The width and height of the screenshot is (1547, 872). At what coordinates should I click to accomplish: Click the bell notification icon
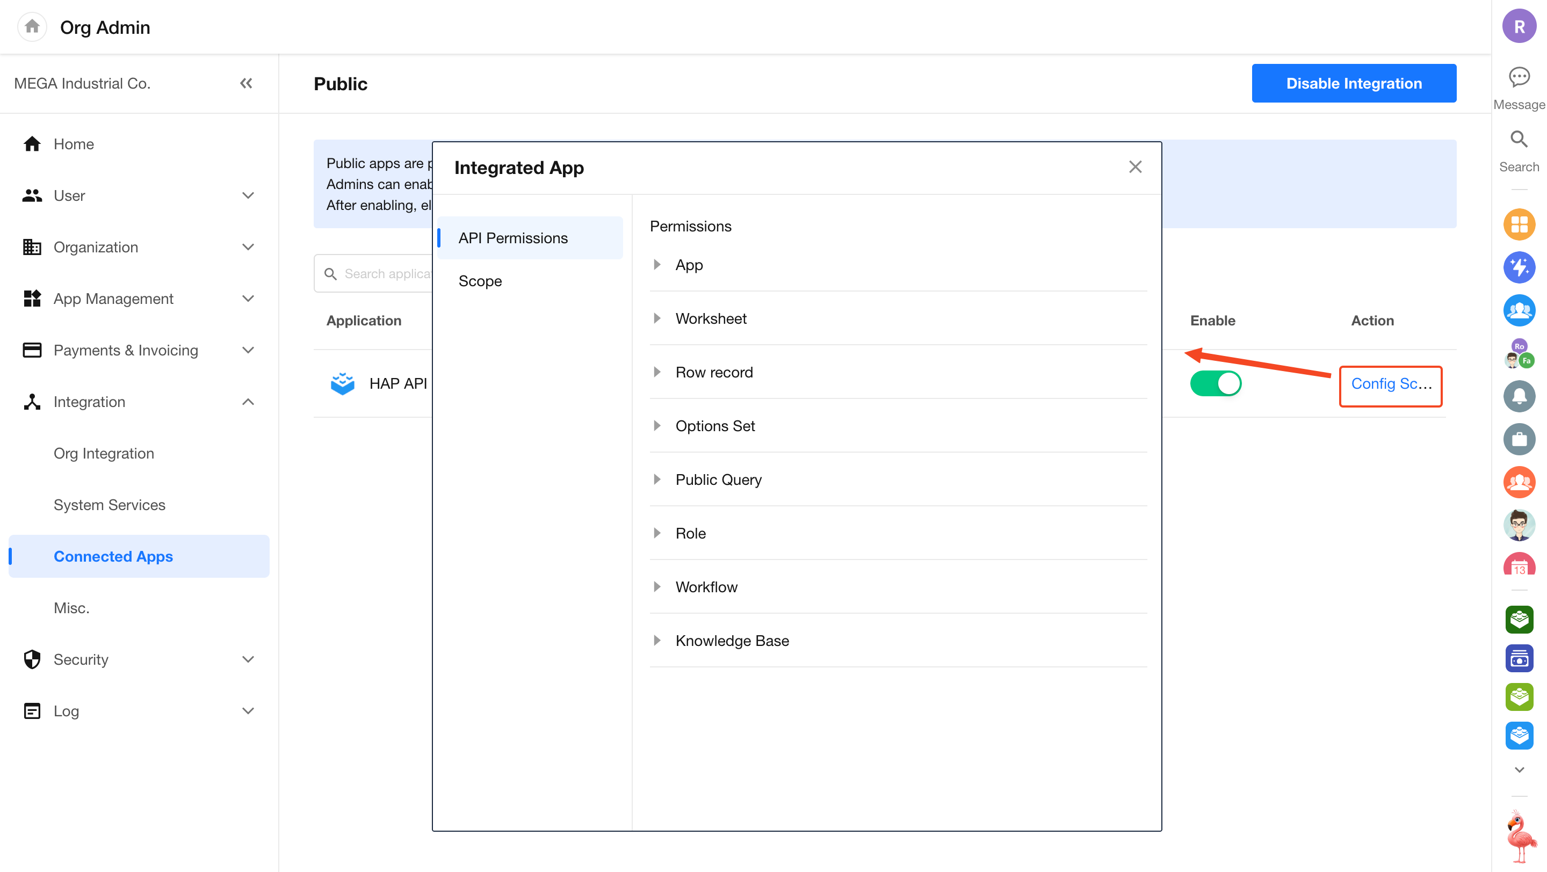pos(1519,396)
